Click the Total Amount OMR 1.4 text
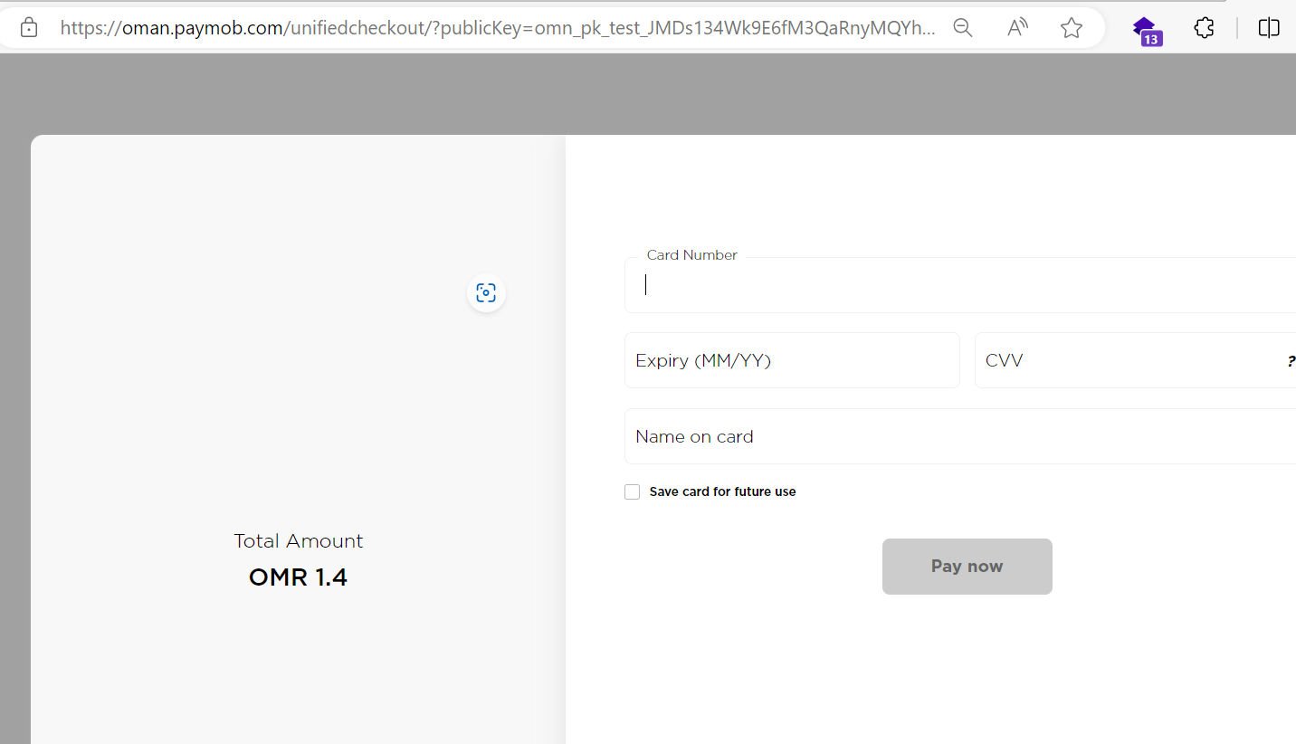The width and height of the screenshot is (1296, 744). pos(298,558)
